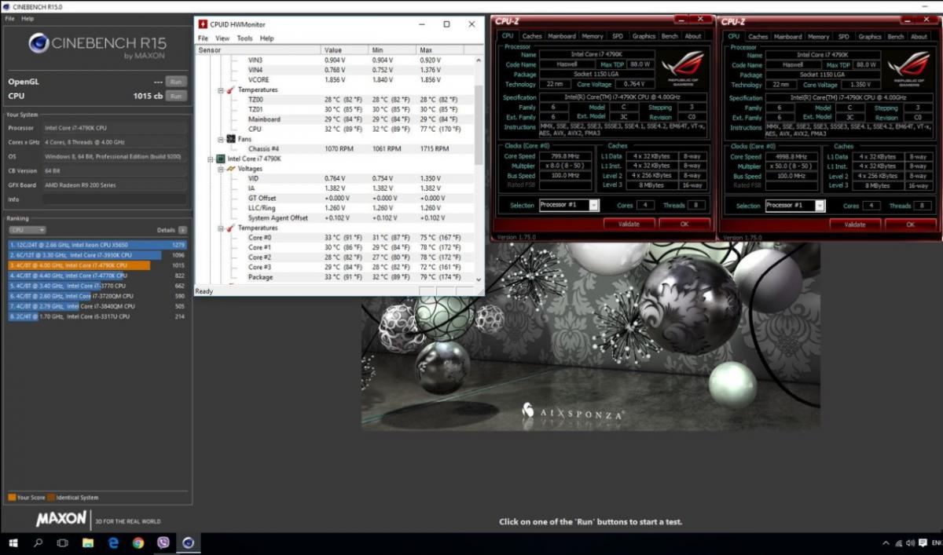
Task: Collapse the Temperatures node above Core #0
Action: pos(221,228)
